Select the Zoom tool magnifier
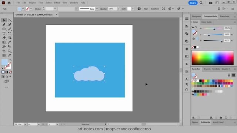 tap(10, 51)
